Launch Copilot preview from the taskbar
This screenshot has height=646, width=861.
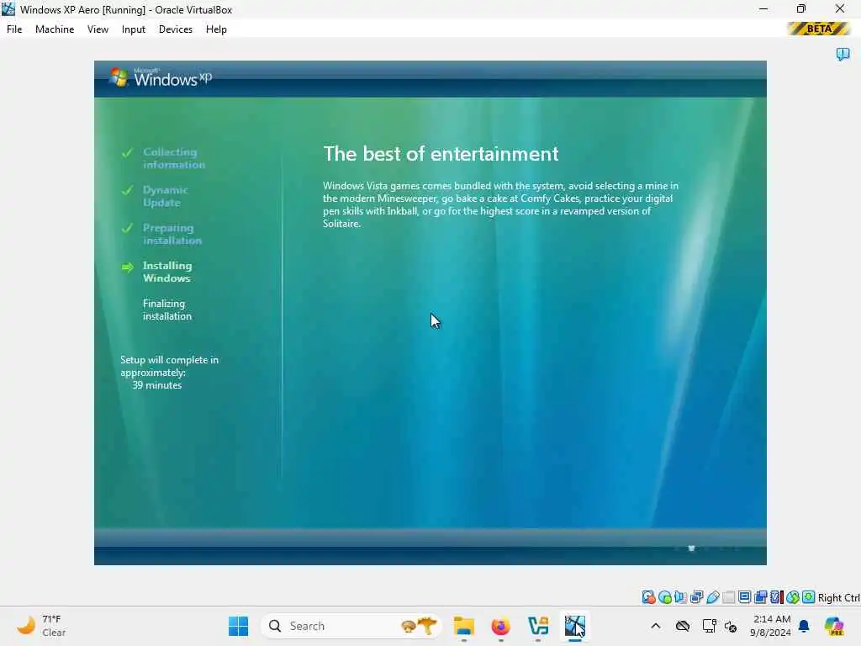tap(834, 626)
